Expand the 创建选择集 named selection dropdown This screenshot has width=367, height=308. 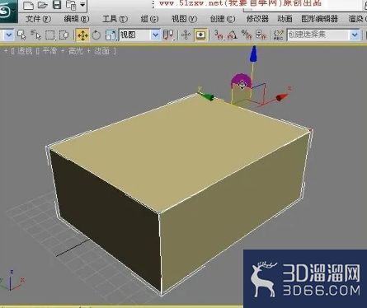[355, 35]
